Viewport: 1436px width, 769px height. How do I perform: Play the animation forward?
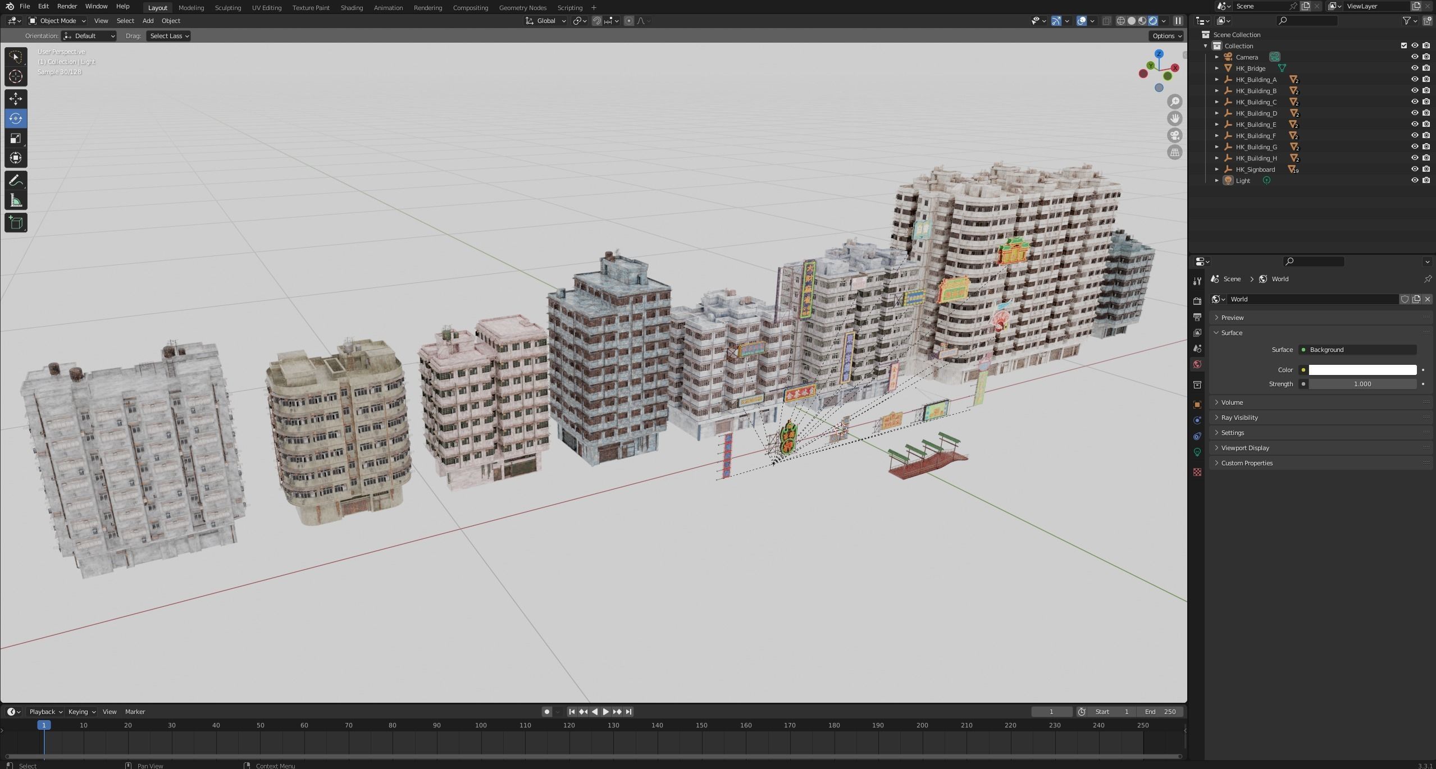tap(605, 712)
